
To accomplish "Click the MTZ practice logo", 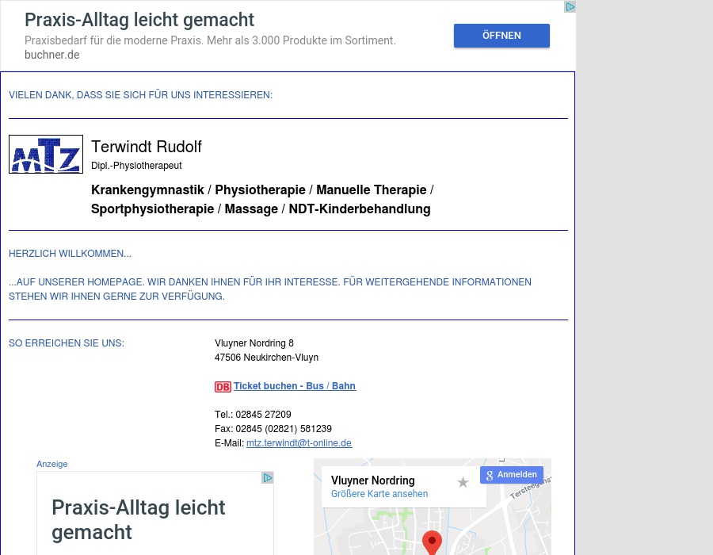I will click(x=46, y=154).
